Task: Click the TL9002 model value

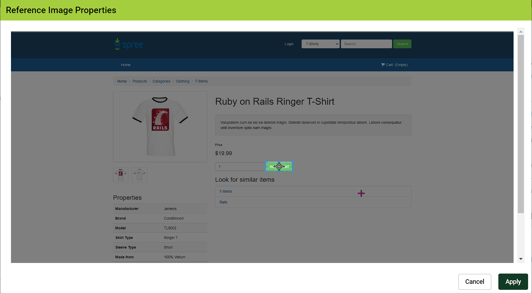Action: 170,228
